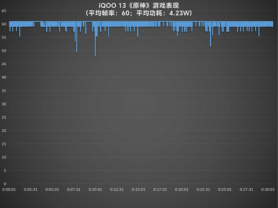Click the y-axis label 0
The image size is (278, 208).
5,184
